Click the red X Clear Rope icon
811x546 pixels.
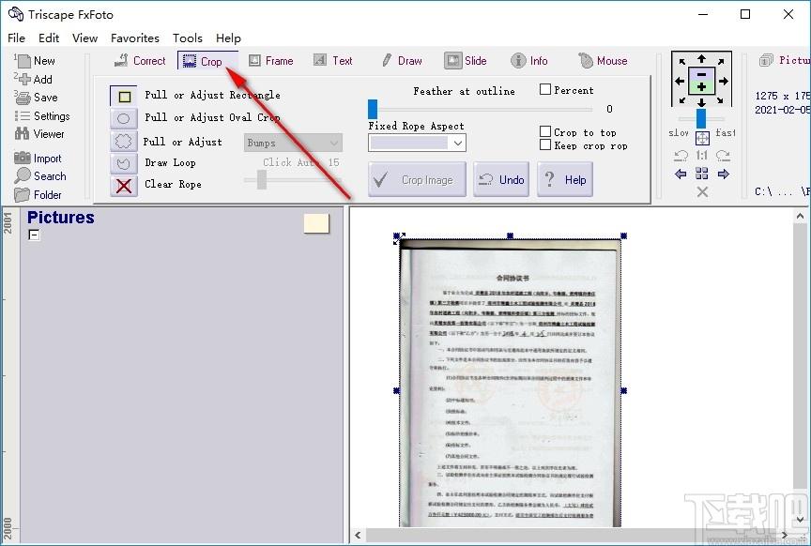point(124,186)
